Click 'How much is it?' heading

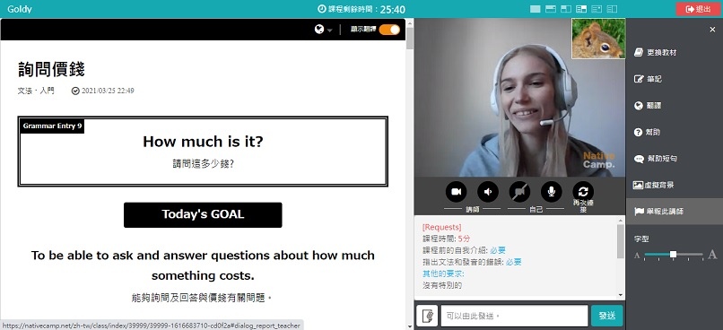click(x=203, y=142)
